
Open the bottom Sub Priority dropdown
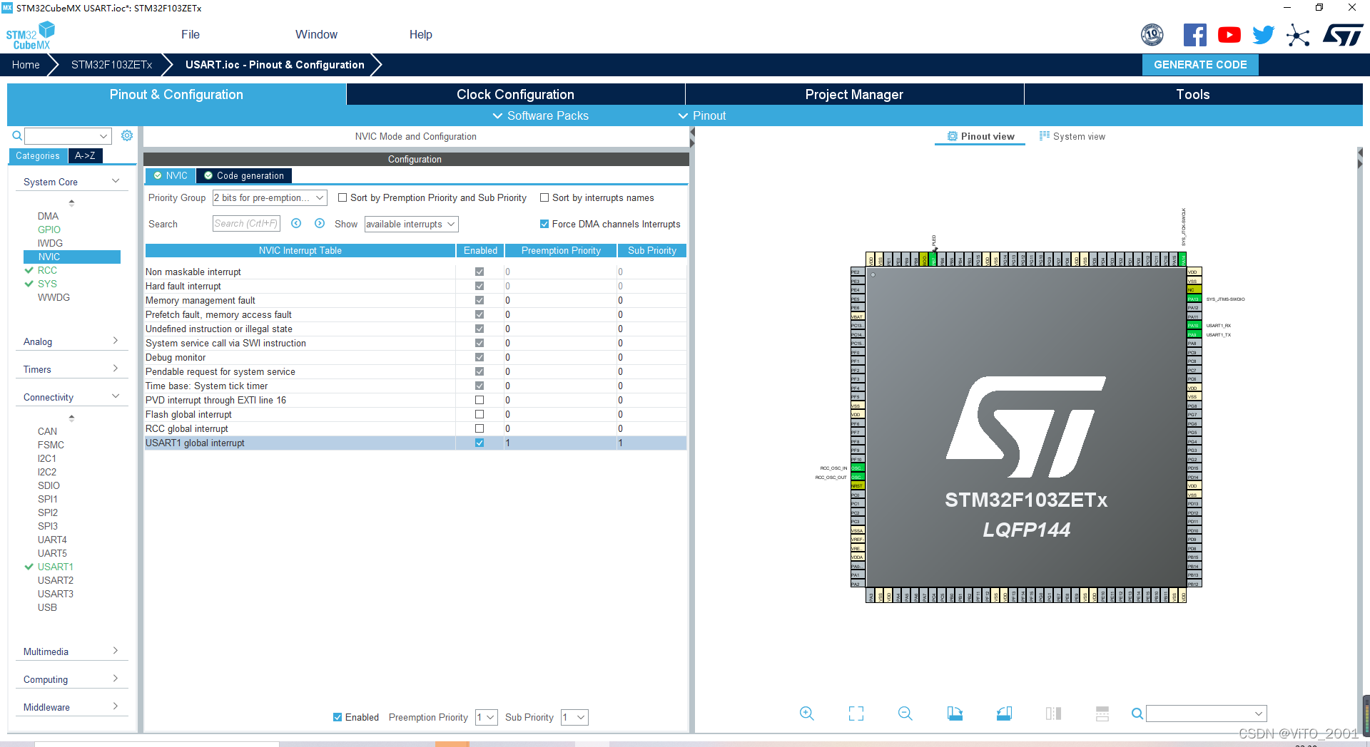[574, 717]
